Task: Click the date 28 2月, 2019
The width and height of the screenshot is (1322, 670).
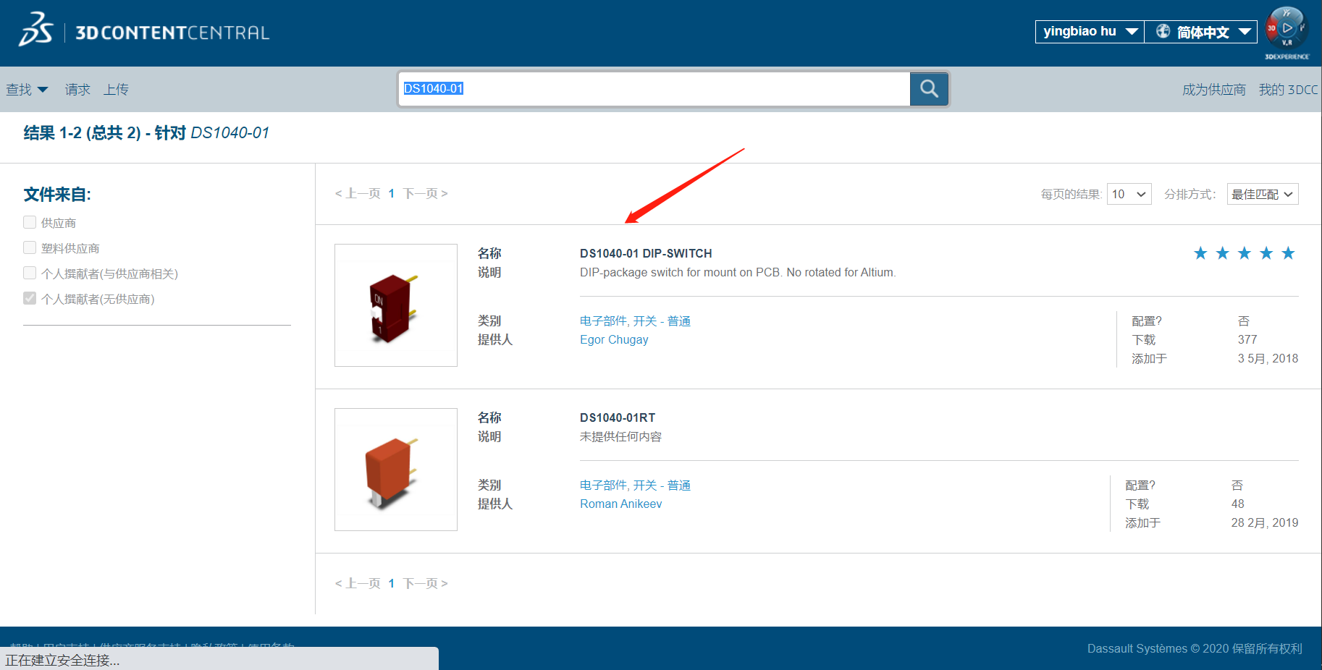Action: click(x=1265, y=522)
